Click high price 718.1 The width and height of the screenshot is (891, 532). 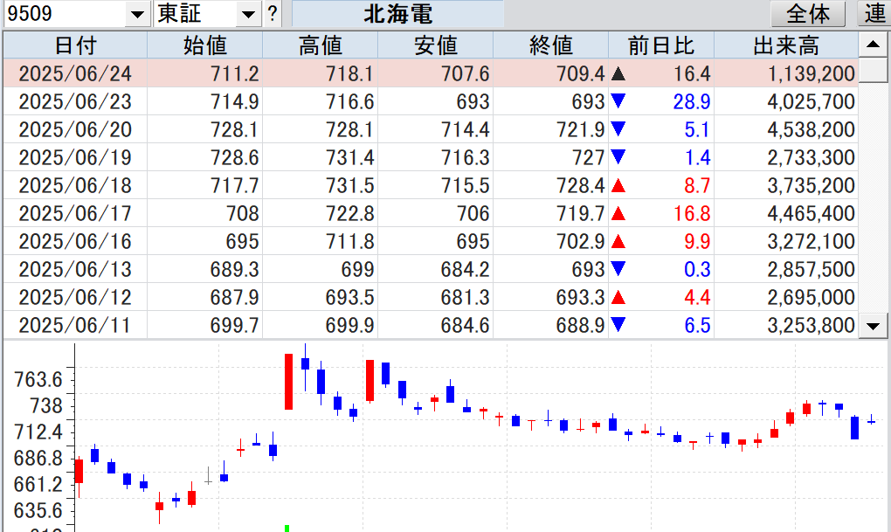(350, 73)
